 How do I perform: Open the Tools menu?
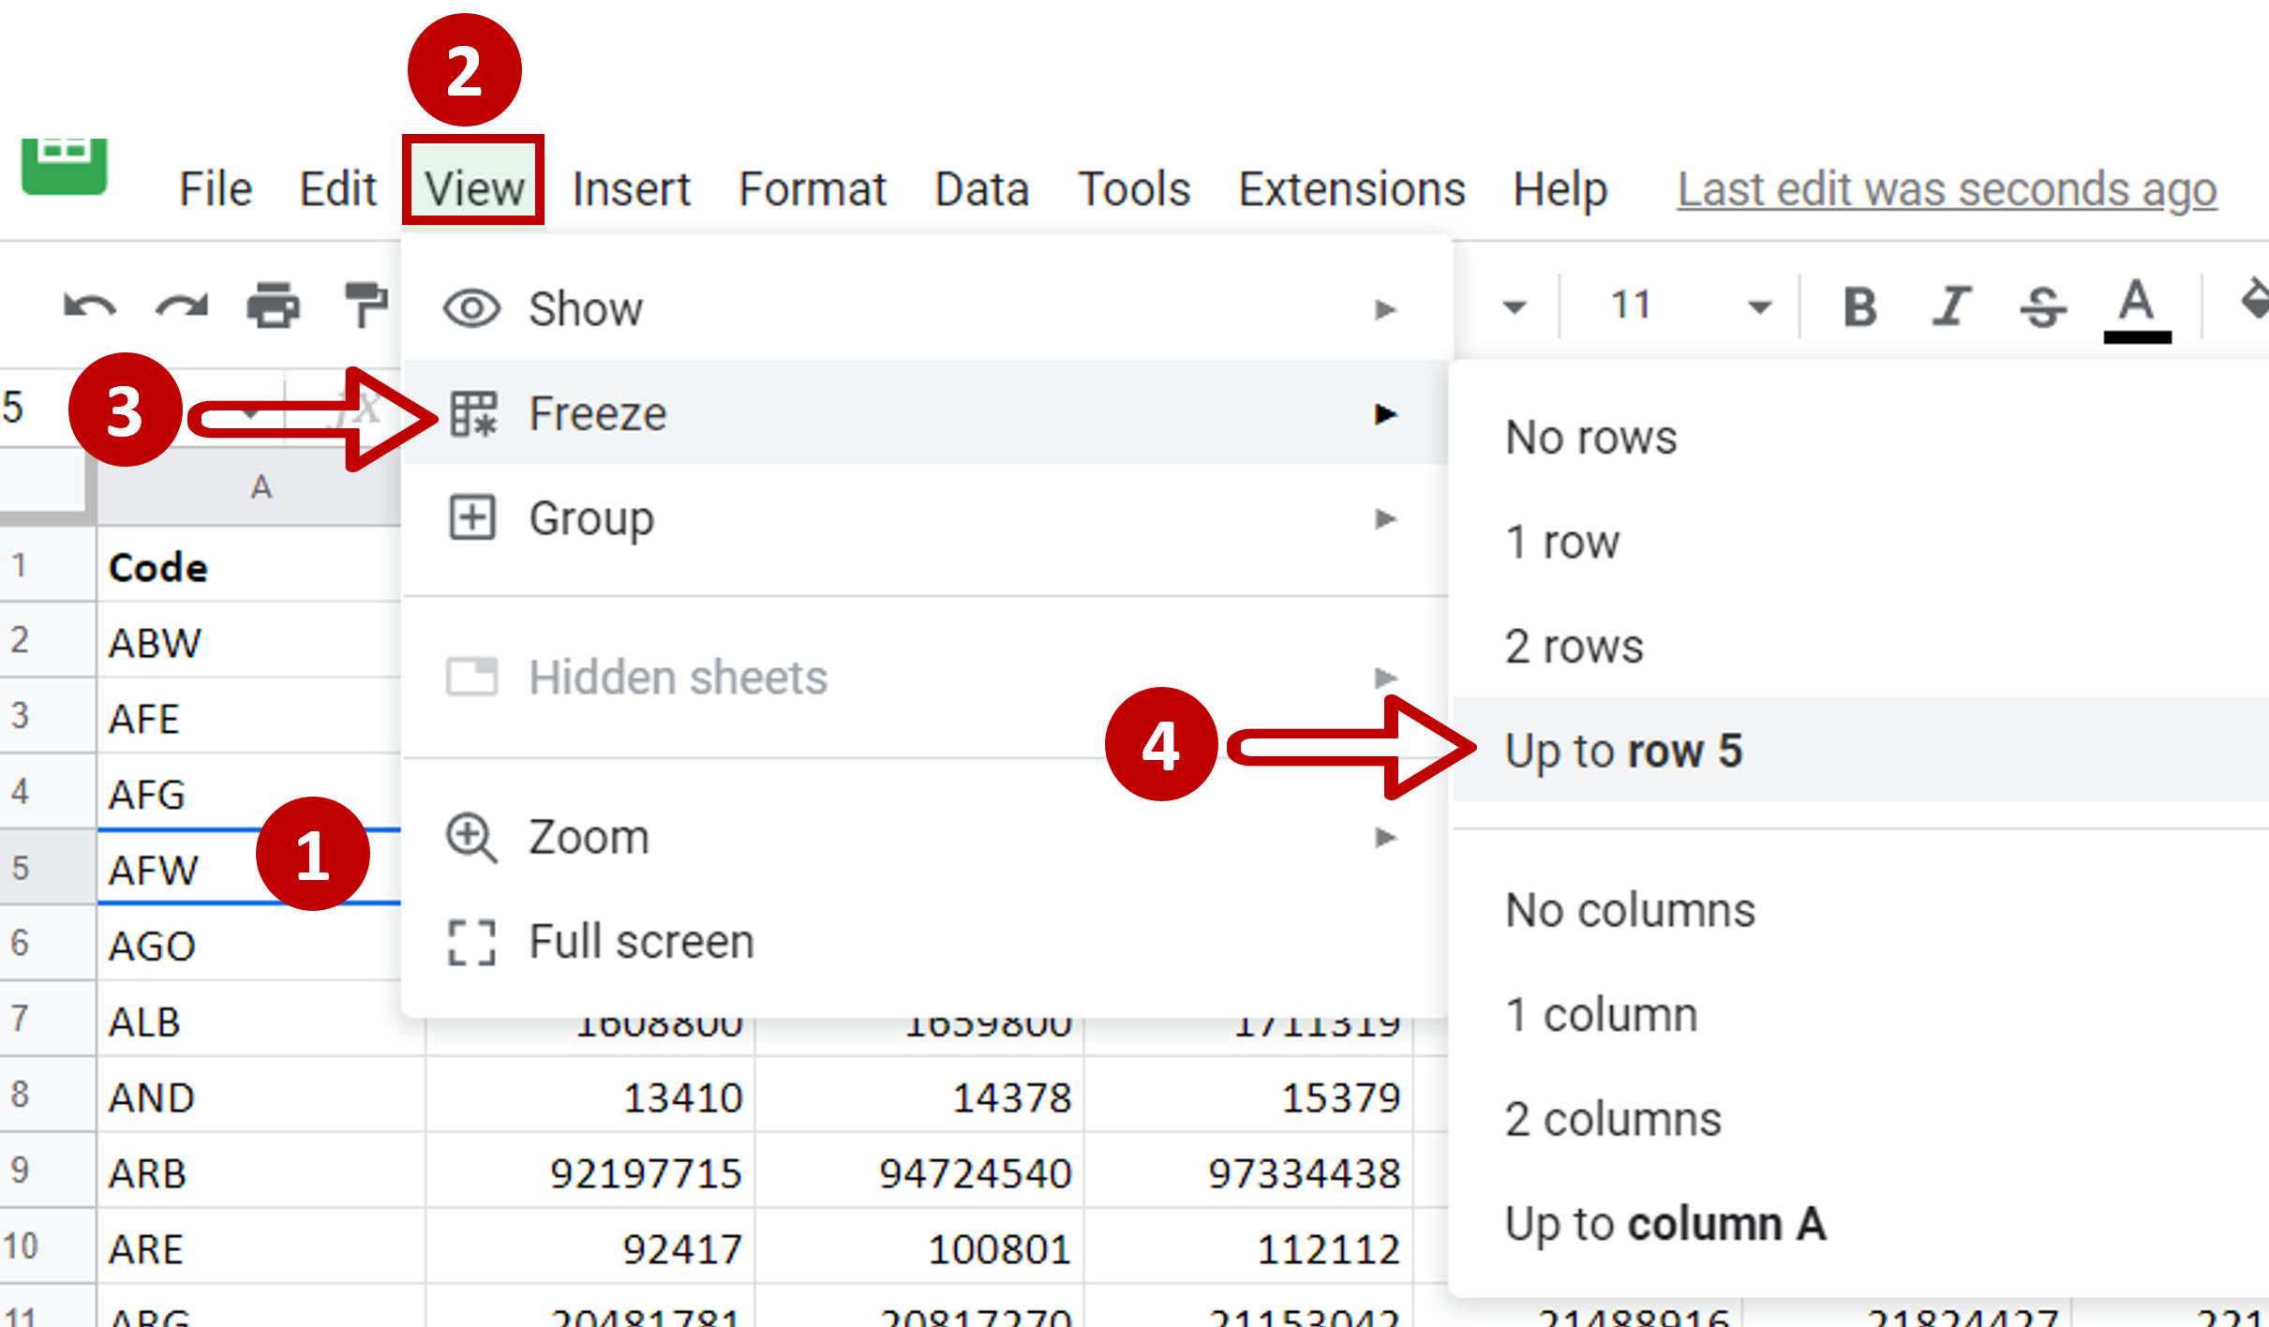(1134, 189)
